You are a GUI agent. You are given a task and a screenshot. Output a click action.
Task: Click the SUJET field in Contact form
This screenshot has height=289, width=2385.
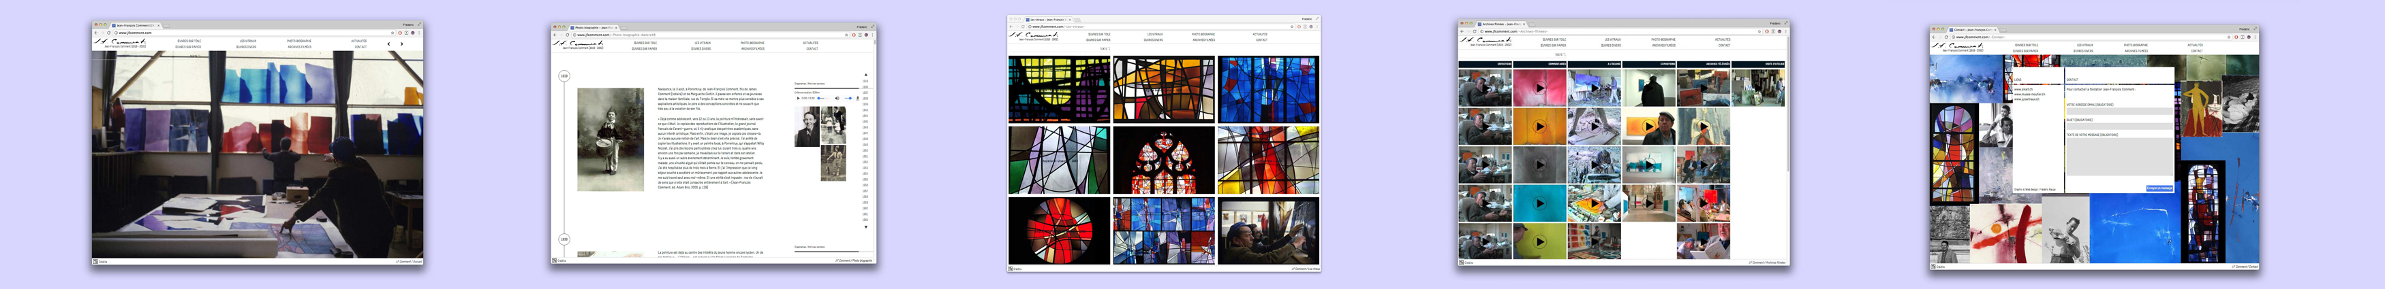pos(2119,126)
